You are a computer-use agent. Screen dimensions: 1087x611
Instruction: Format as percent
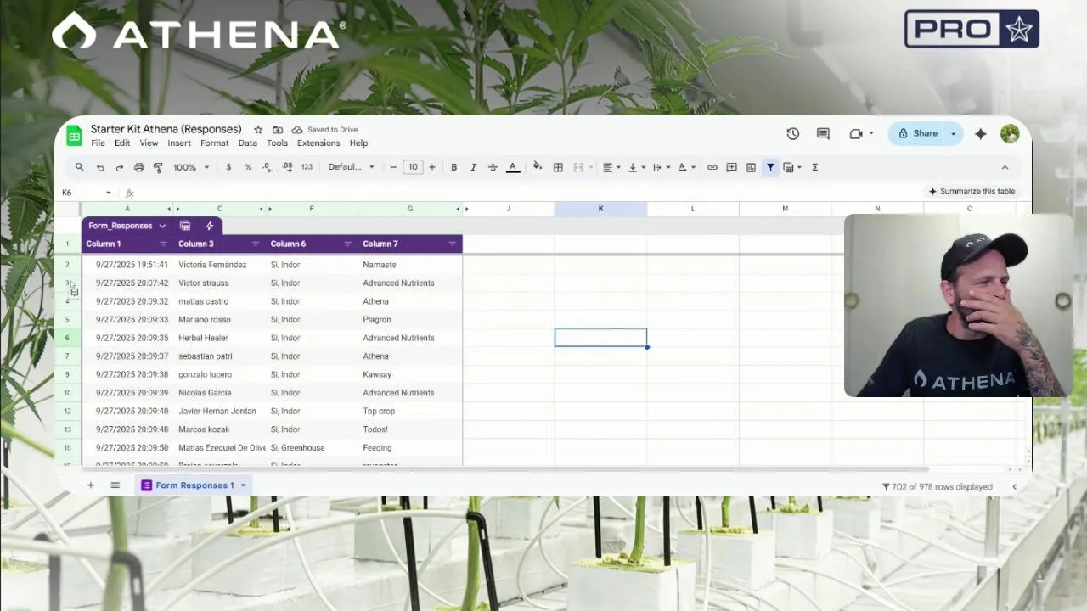(x=248, y=167)
